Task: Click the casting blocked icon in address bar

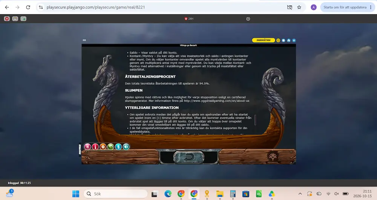Action: (290, 7)
